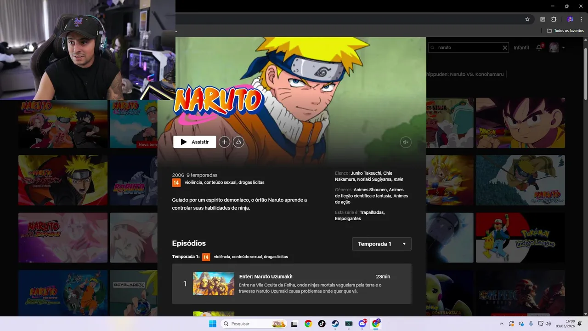The width and height of the screenshot is (588, 331).
Task: Clear the naruto search query
Action: tap(505, 47)
